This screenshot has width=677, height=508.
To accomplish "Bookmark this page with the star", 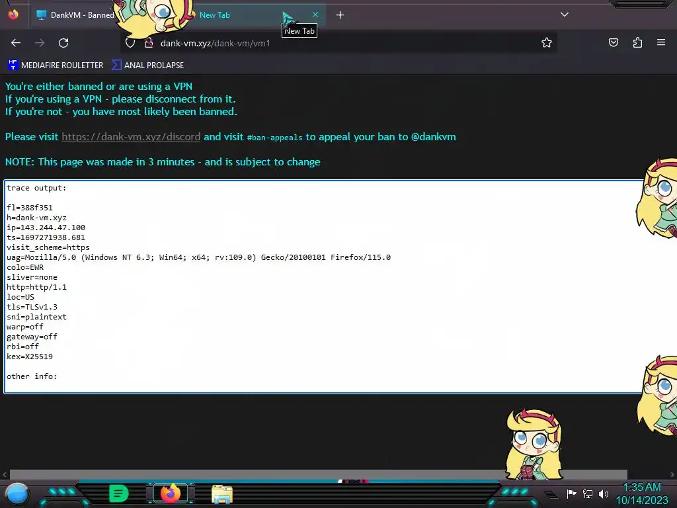I will point(547,42).
